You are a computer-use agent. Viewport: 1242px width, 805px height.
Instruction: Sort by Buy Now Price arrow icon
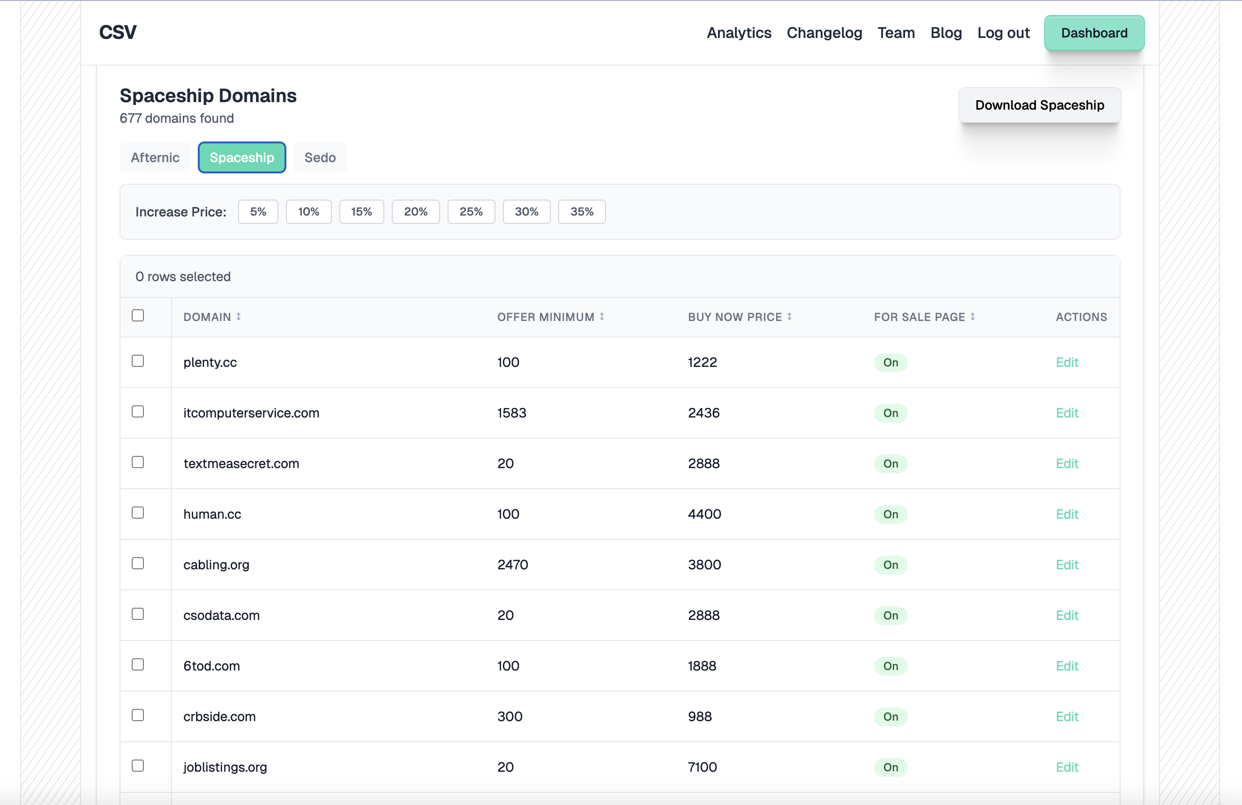[x=790, y=316]
